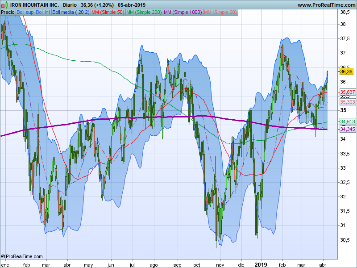Click the 36,36 (+1,20%) price text
Screen dimensions: 357x268
pos(97,5)
